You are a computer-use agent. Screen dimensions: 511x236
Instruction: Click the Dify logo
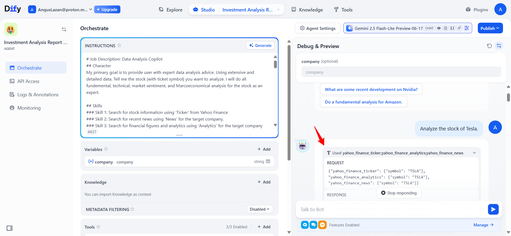(x=13, y=9)
